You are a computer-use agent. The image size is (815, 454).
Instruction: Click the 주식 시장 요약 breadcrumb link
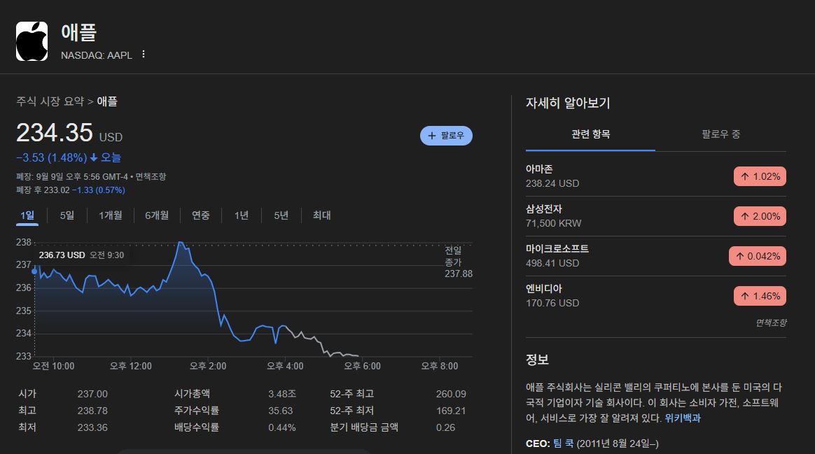point(50,101)
